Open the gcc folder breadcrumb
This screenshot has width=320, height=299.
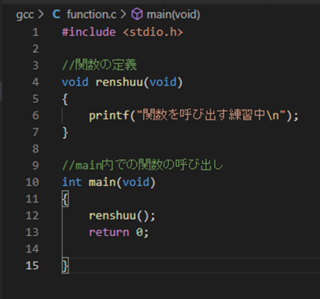point(25,15)
